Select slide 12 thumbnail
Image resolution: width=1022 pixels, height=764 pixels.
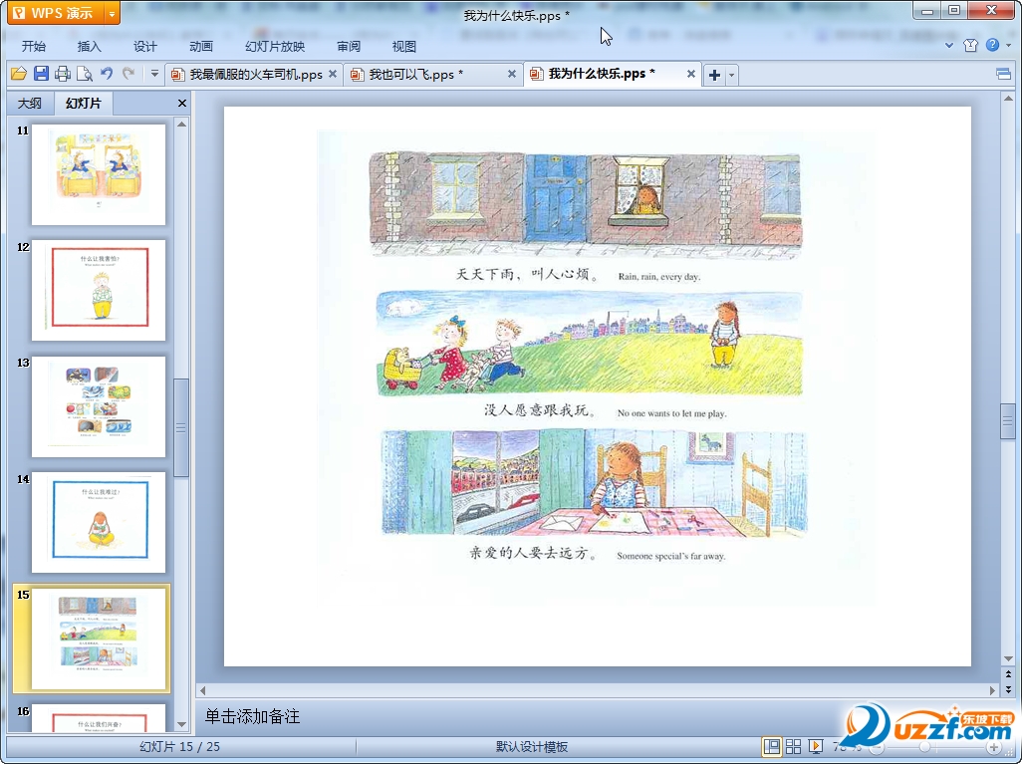click(x=99, y=290)
